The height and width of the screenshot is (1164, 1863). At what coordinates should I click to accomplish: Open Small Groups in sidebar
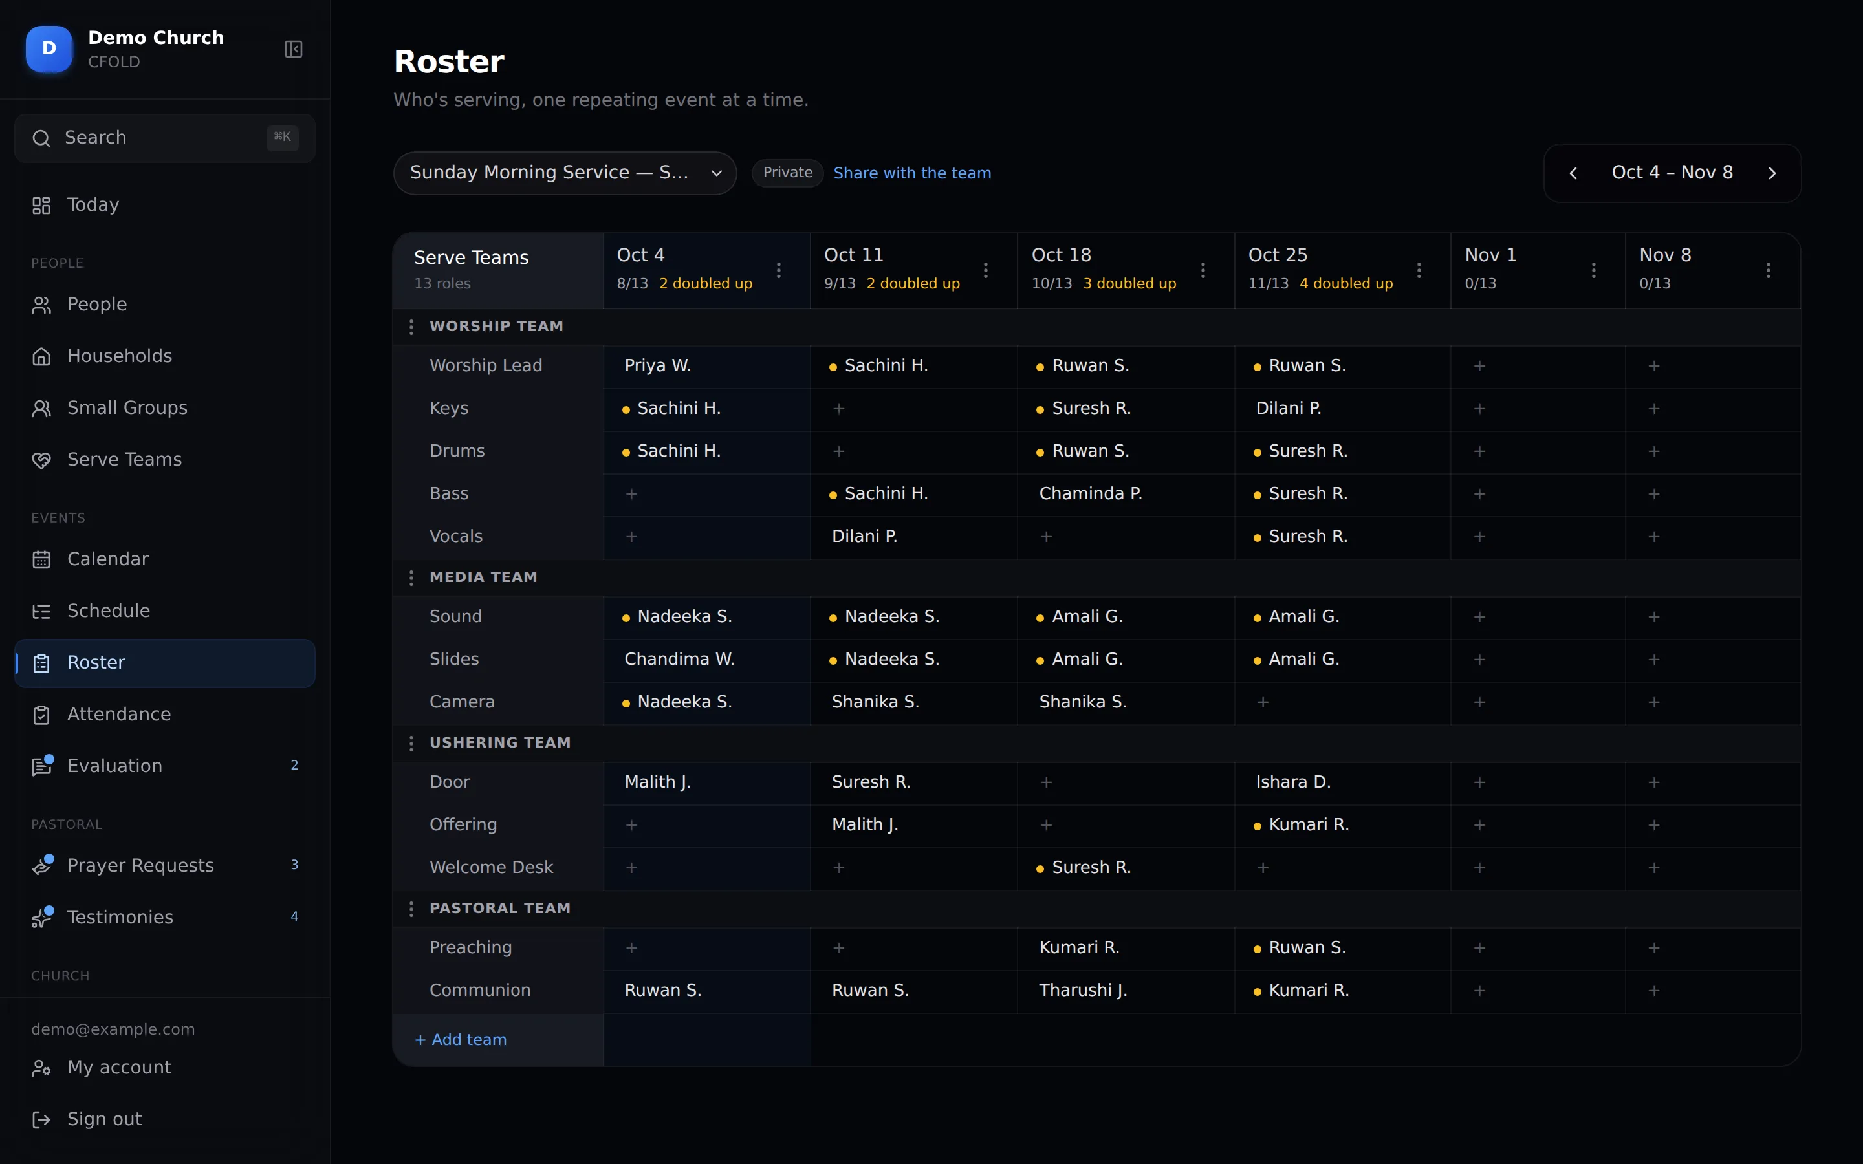click(165, 408)
